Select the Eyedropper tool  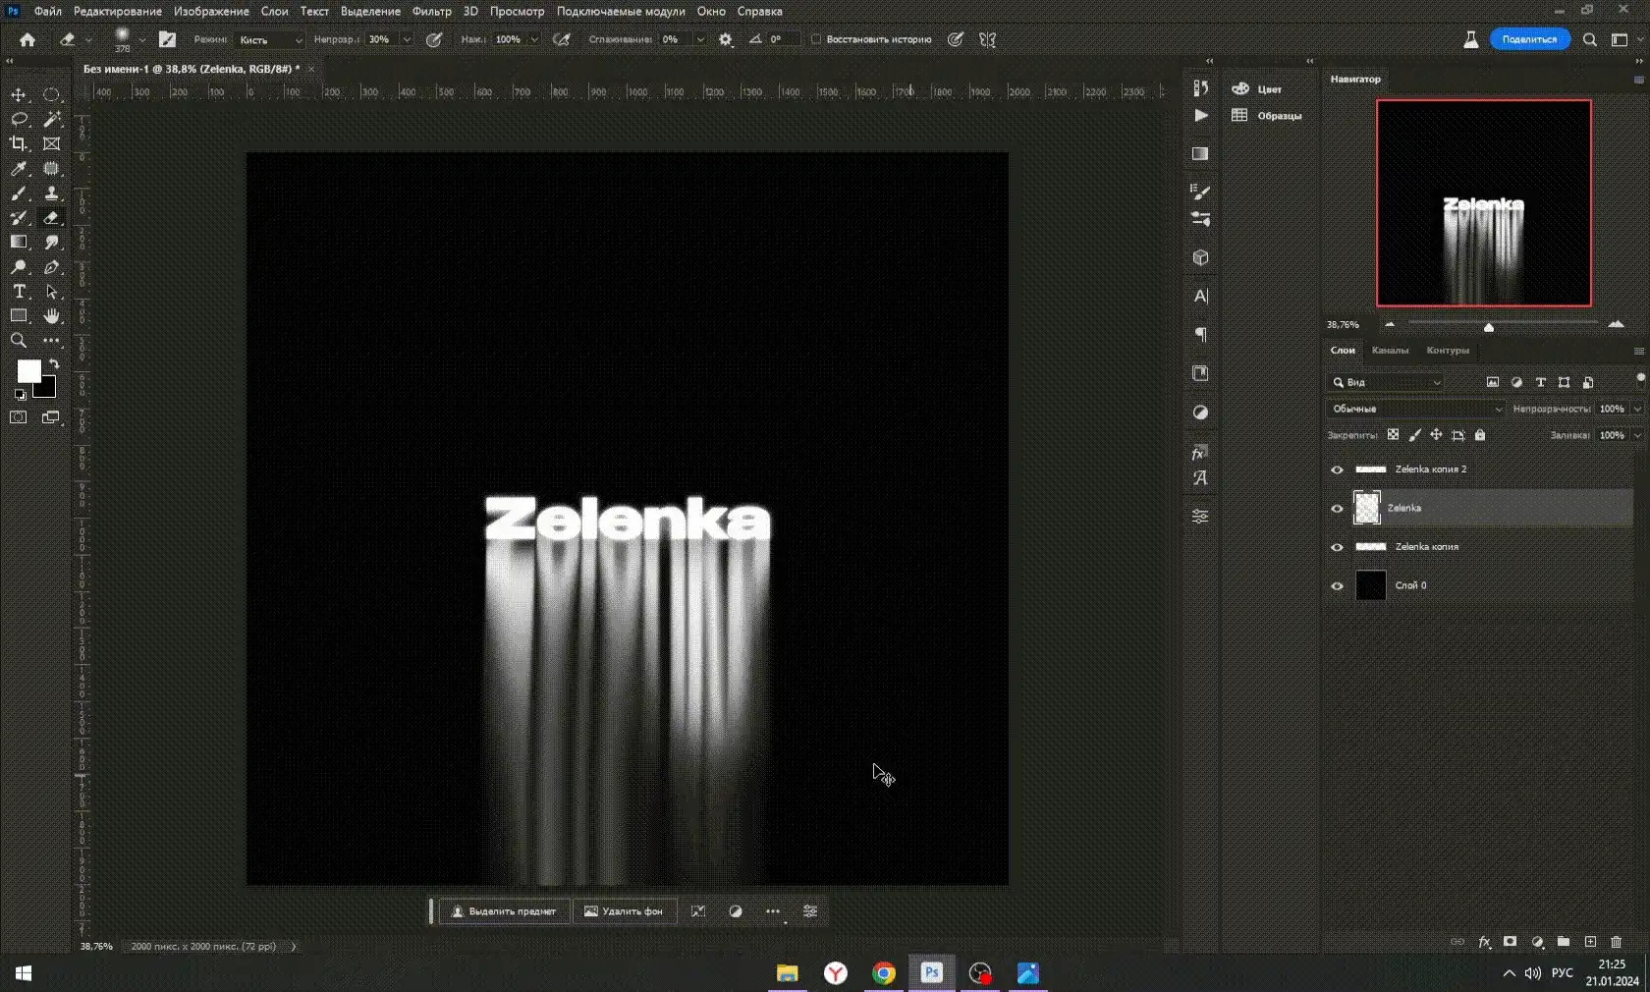pos(19,169)
